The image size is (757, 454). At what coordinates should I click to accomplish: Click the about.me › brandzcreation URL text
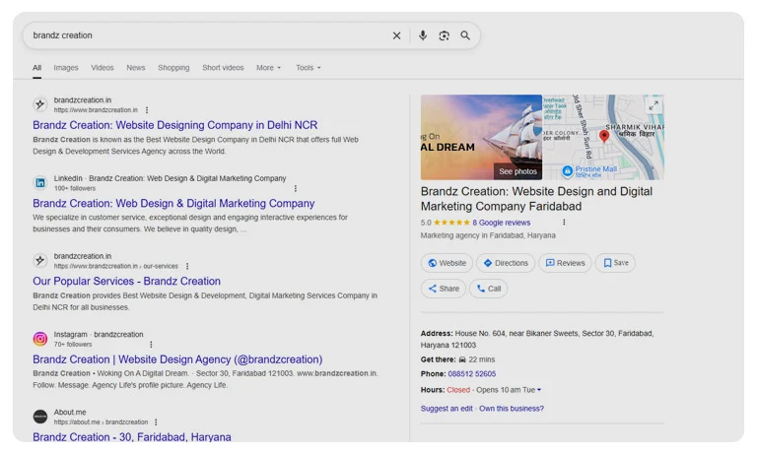tap(101, 422)
